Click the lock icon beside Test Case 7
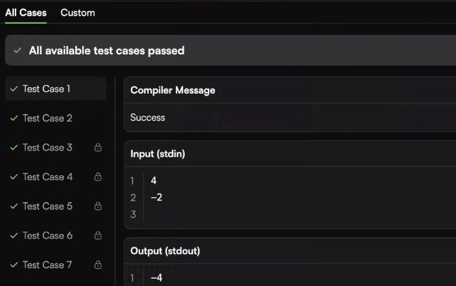456x286 pixels. tap(98, 265)
